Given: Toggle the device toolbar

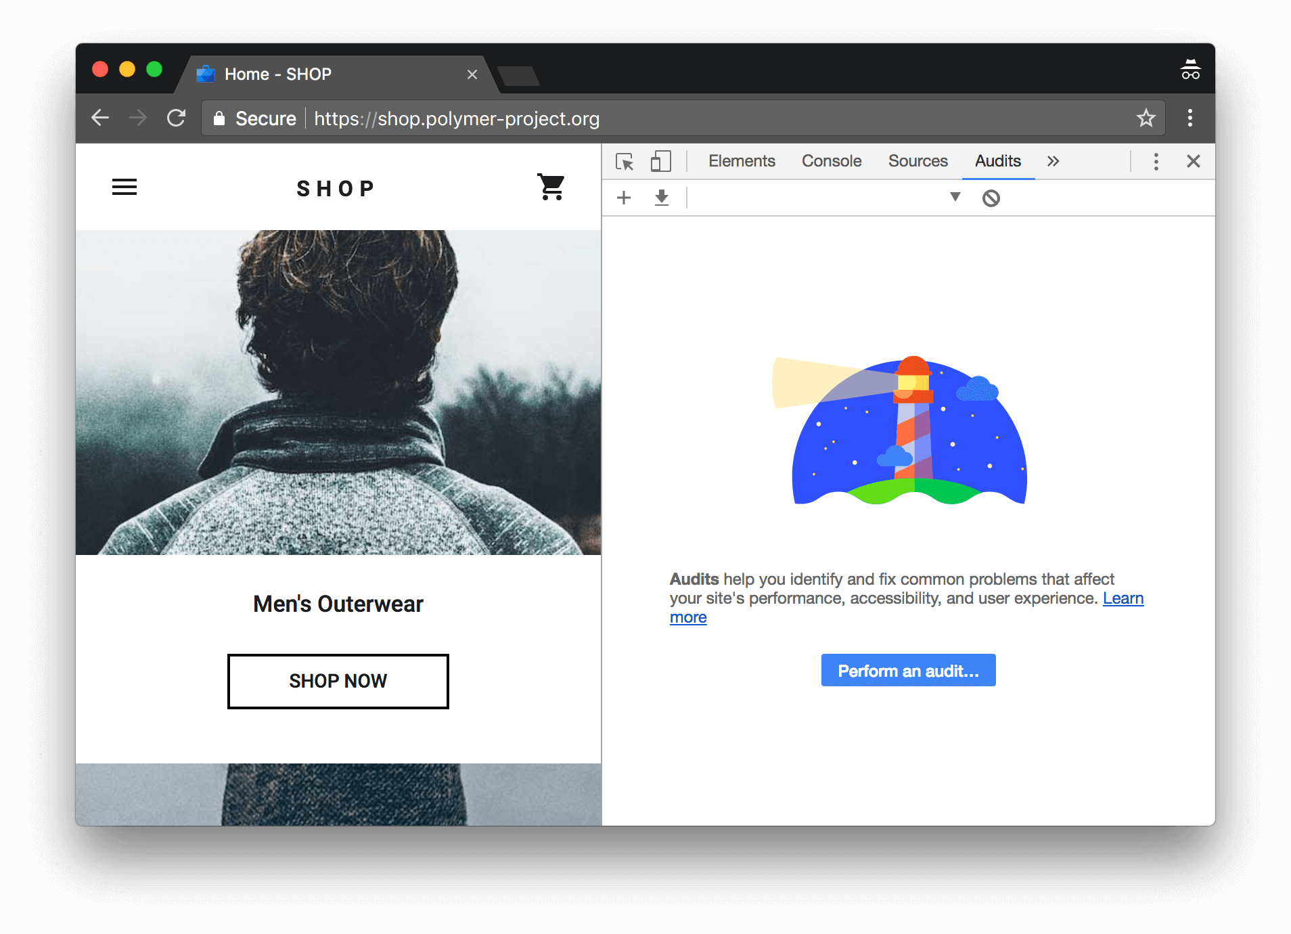Looking at the screenshot, I should tap(660, 161).
